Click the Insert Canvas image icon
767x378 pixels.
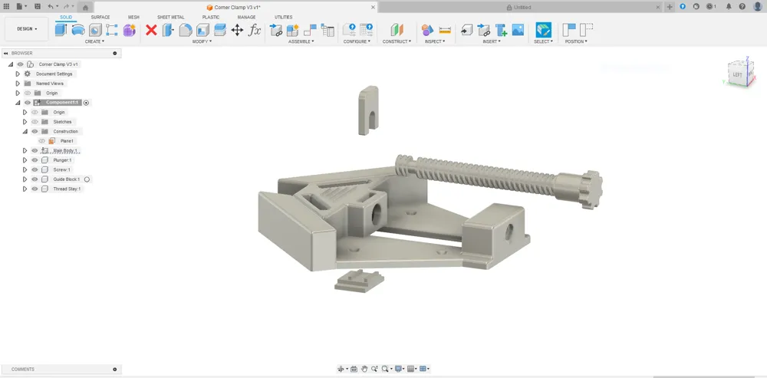tap(518, 30)
